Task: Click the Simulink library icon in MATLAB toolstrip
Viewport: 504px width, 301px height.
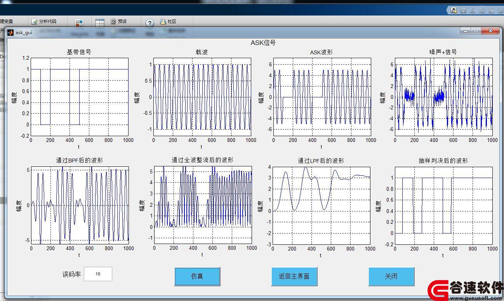Action: [79, 23]
